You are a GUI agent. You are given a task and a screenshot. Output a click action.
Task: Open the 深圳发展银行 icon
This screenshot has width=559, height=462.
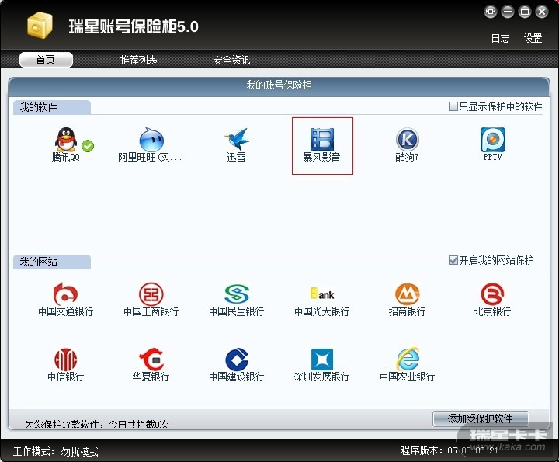click(x=322, y=360)
